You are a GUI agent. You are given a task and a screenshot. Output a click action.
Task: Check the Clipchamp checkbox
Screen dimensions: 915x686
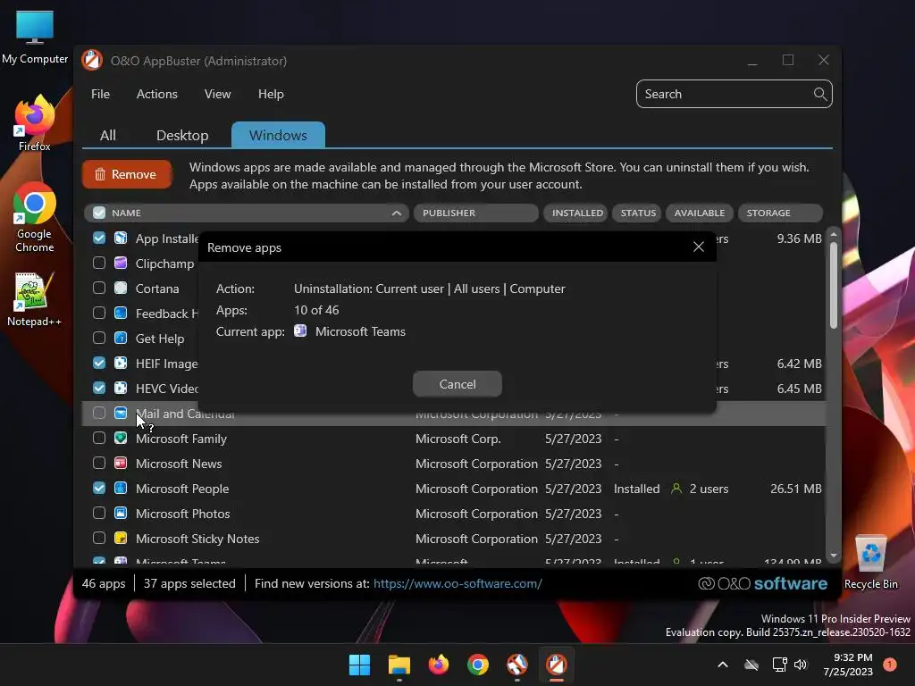tap(99, 264)
